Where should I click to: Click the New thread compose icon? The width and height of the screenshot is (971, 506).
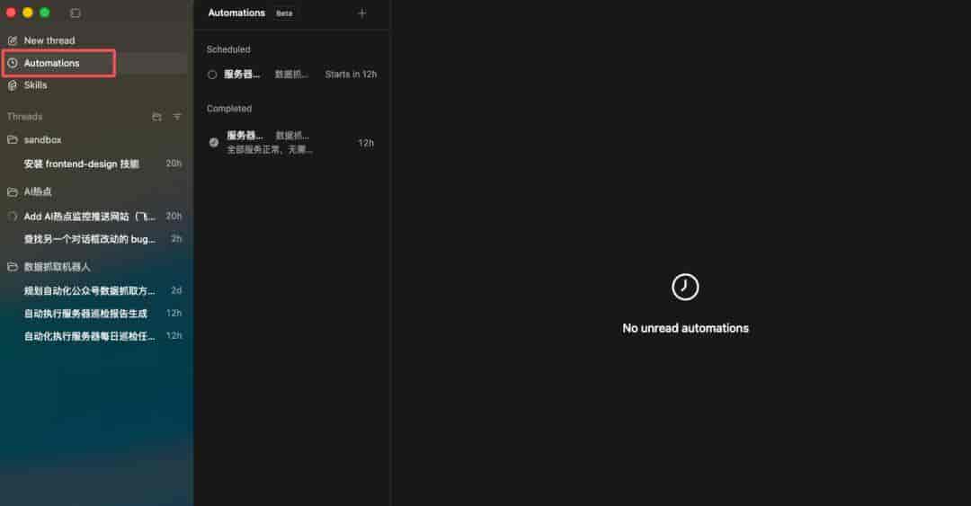13,40
